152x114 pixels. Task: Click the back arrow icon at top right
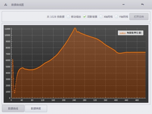click(x=142, y=5)
